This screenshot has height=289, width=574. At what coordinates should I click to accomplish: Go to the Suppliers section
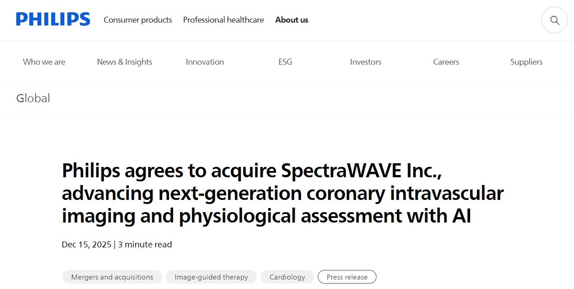pos(526,62)
